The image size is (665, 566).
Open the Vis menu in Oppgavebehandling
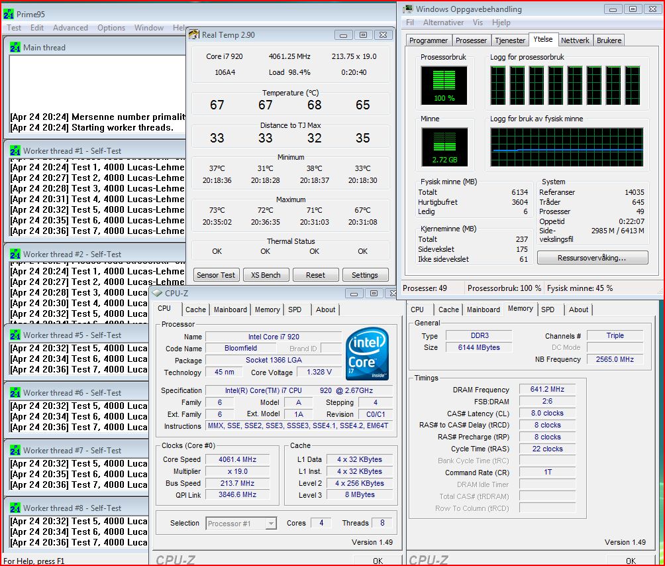click(x=478, y=23)
